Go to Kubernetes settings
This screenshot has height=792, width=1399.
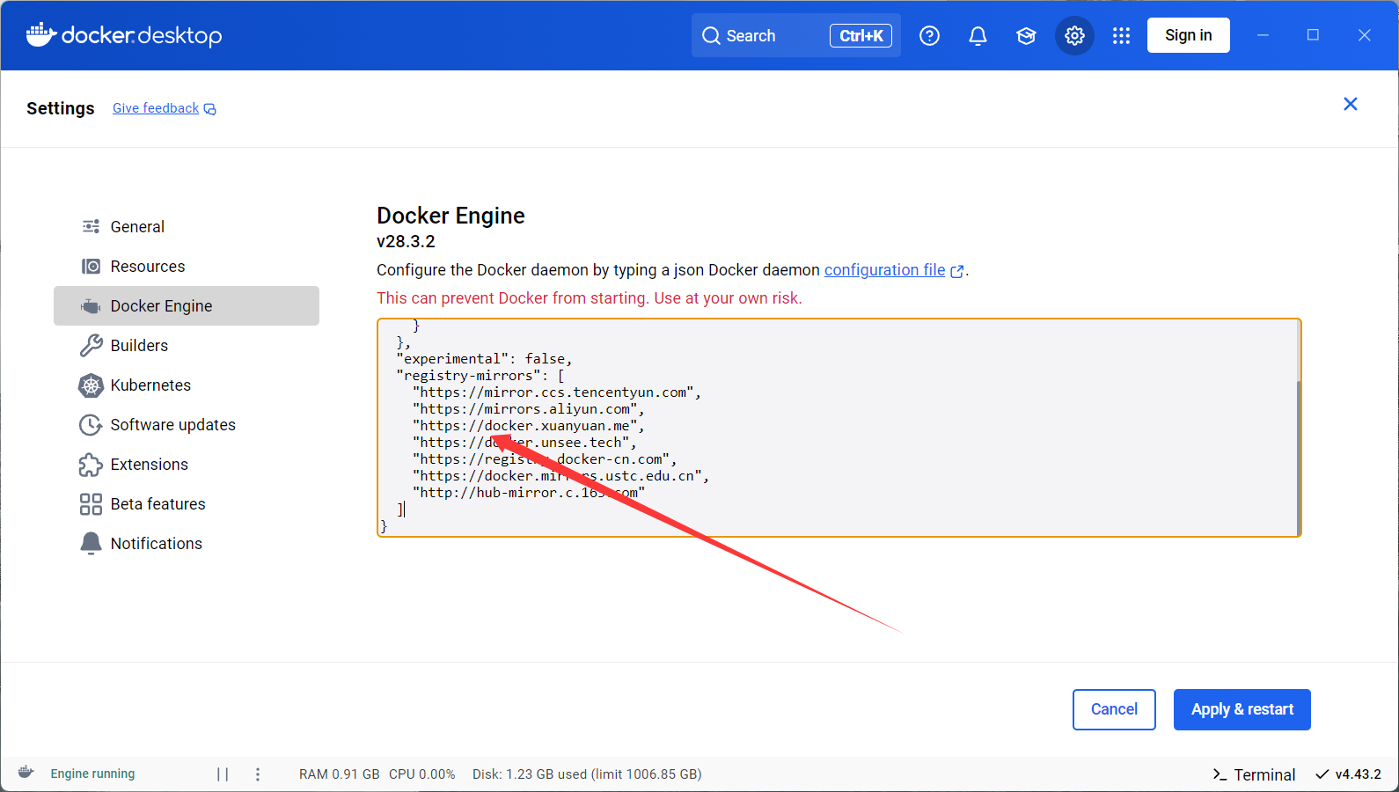(x=187, y=385)
